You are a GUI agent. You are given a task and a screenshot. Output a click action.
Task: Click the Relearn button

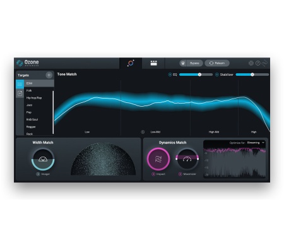(217, 63)
